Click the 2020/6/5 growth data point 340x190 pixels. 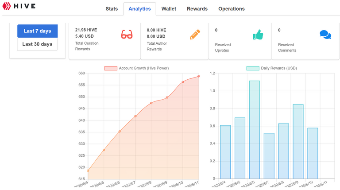click(104, 150)
